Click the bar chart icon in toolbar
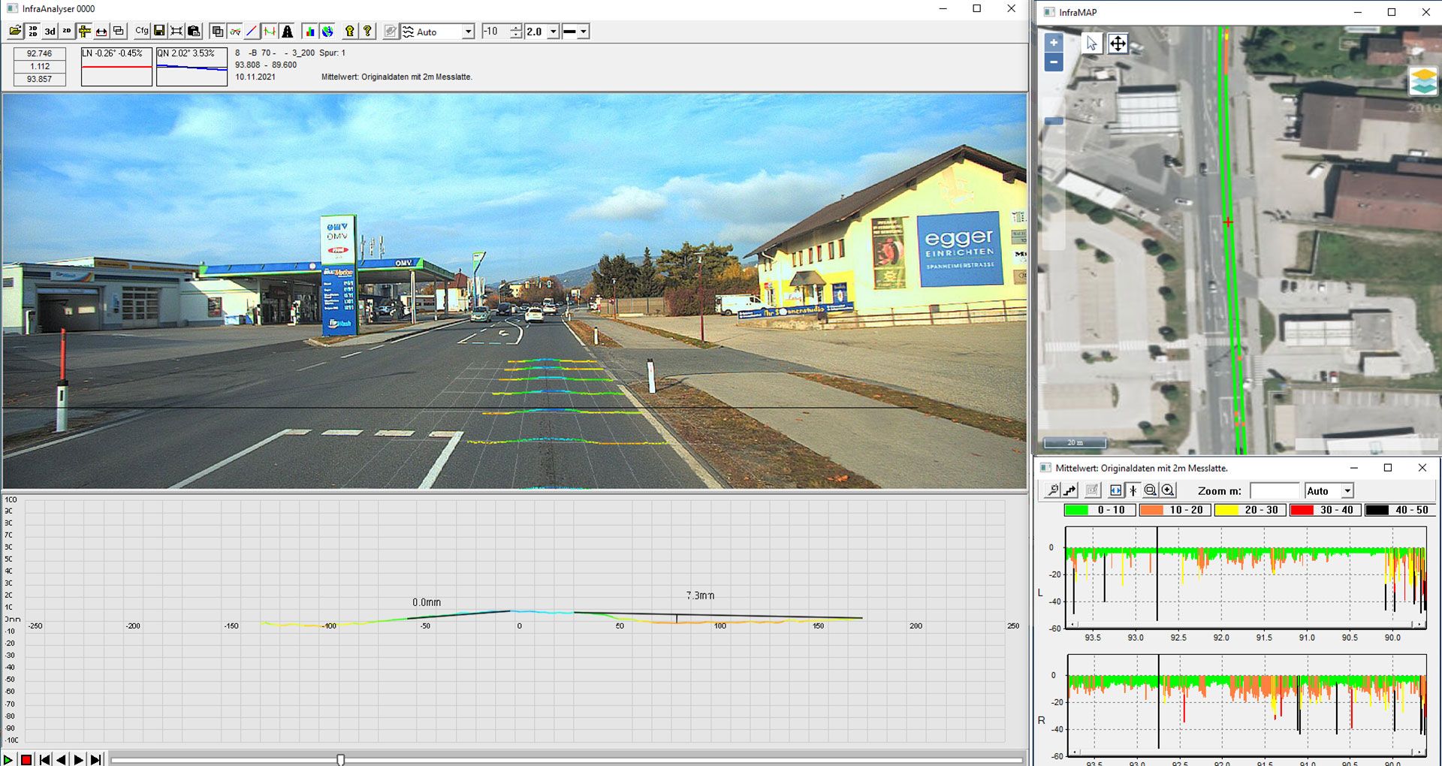The image size is (1442, 766). 309,32
